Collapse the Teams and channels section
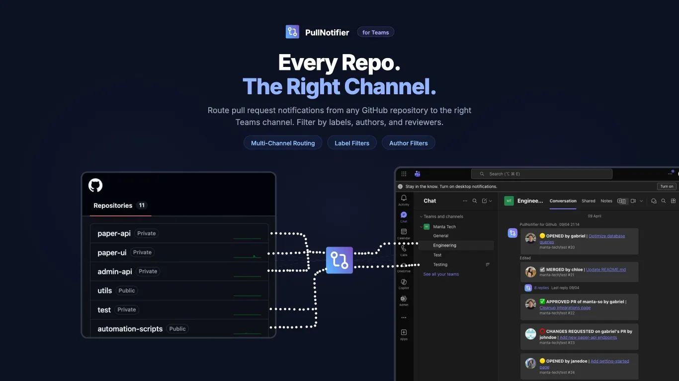679x381 pixels. 421,217
